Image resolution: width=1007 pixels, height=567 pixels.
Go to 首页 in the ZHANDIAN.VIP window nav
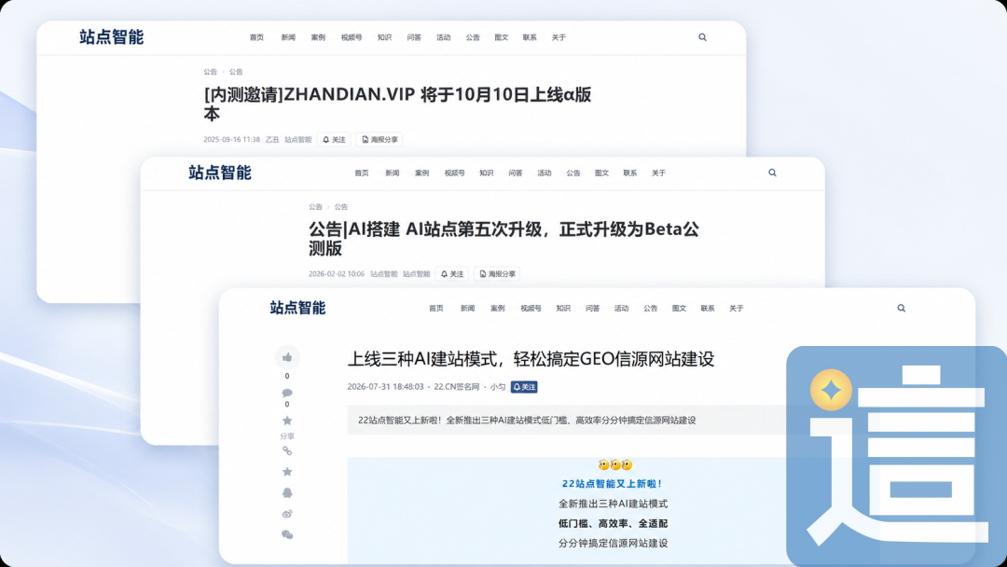click(256, 37)
